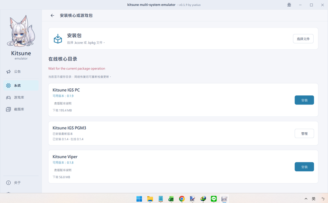Open the Windows Start menu
The image size is (328, 203).
click(x=139, y=198)
